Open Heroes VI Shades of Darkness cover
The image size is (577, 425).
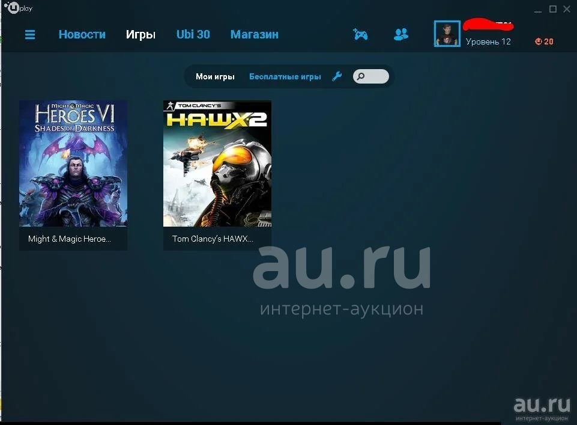coord(73,164)
